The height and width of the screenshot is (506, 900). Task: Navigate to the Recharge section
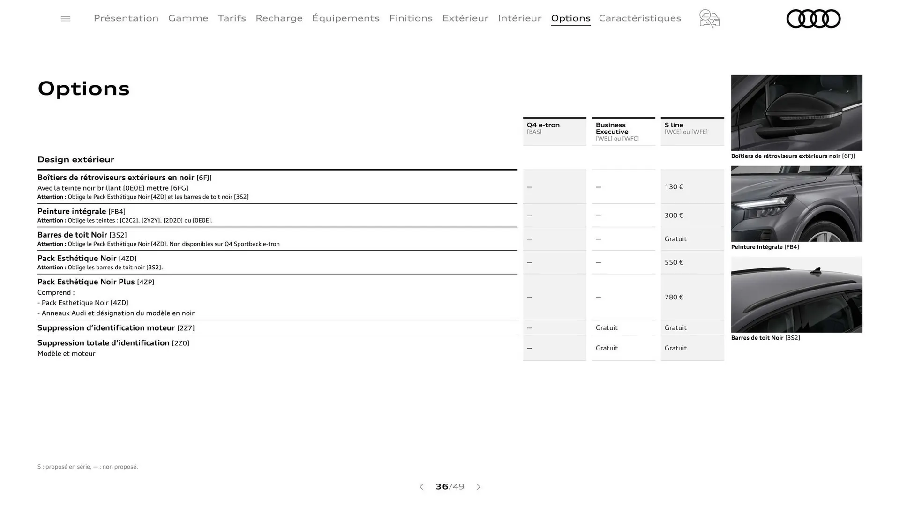pyautogui.click(x=279, y=18)
